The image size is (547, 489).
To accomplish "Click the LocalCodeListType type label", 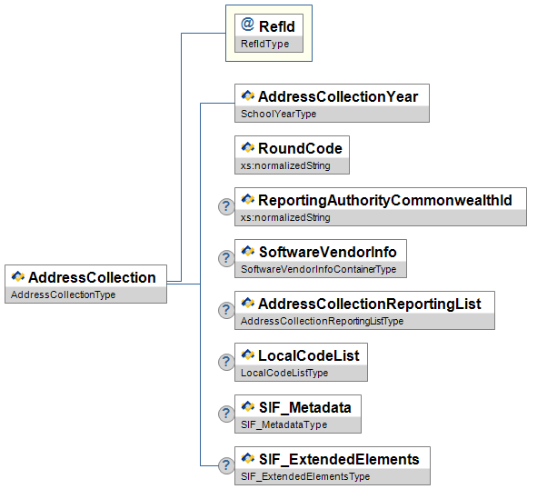I will pyautogui.click(x=285, y=374).
